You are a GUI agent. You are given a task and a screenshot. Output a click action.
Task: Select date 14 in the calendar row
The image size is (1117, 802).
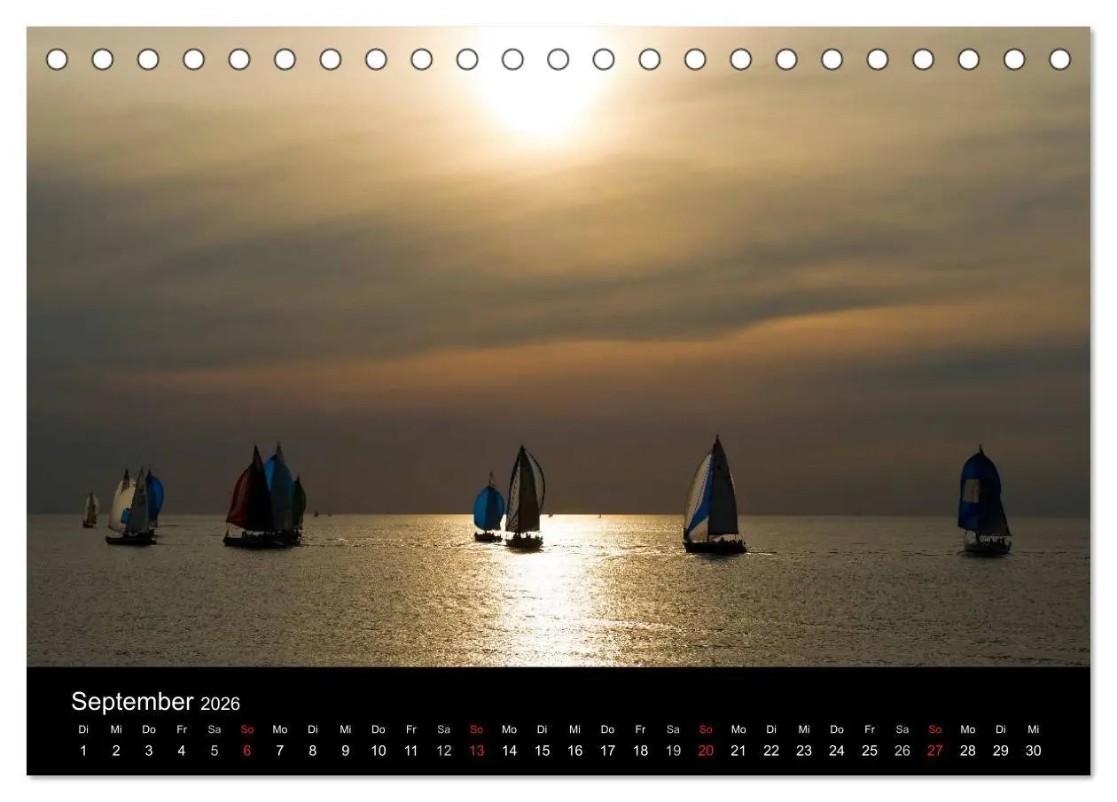coord(510,751)
